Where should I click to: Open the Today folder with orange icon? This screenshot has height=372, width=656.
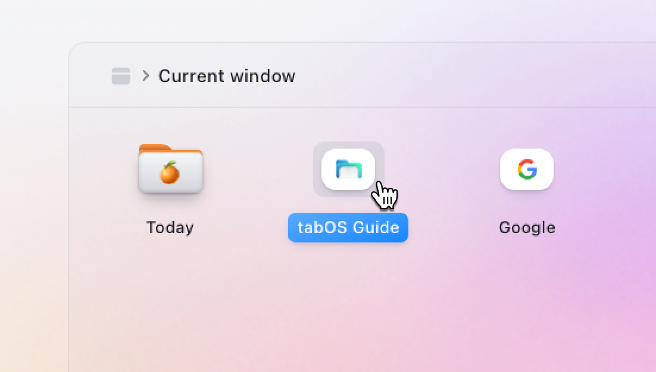171,168
